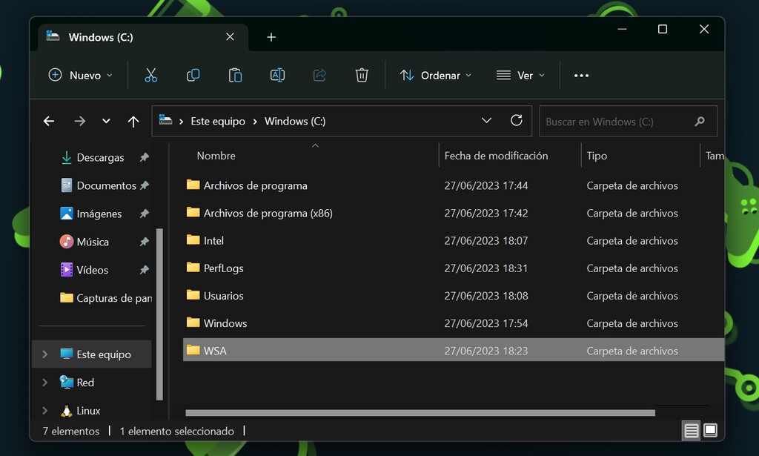Click the date 27/06/2023 18:31
Viewport: 759px width, 456px height.
click(x=486, y=268)
